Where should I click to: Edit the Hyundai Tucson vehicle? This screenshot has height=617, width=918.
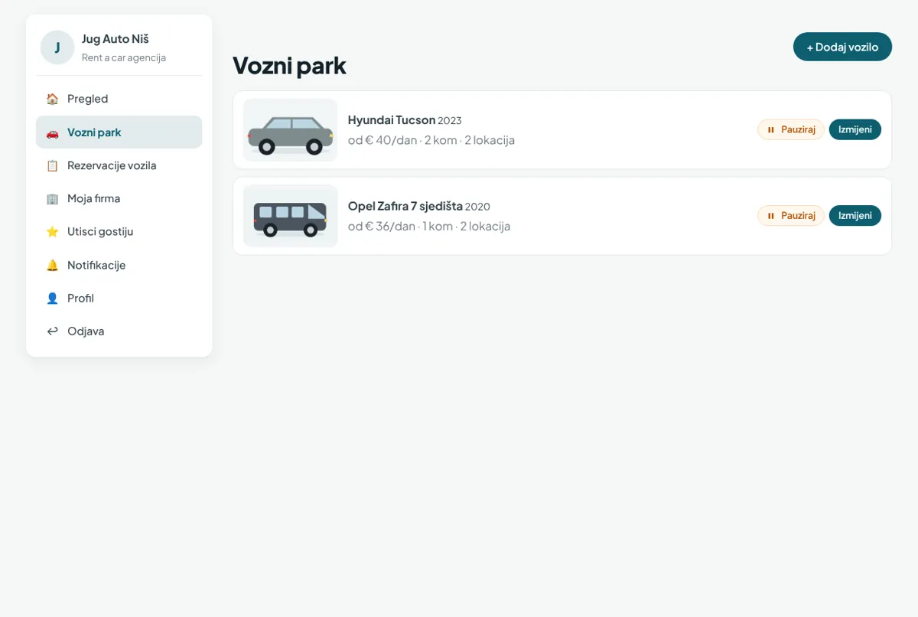coord(855,129)
